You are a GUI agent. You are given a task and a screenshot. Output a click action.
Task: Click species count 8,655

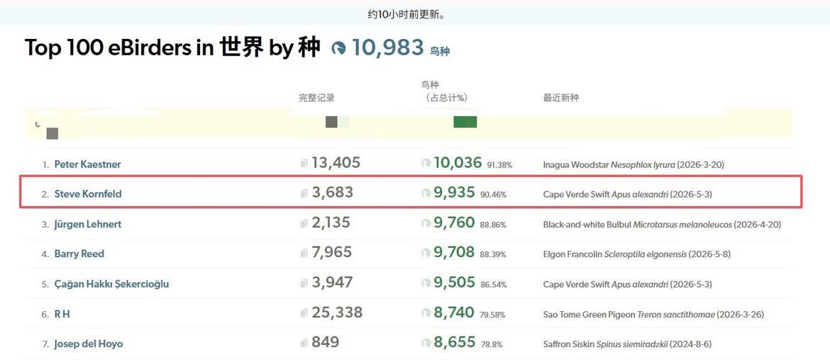coord(454,343)
